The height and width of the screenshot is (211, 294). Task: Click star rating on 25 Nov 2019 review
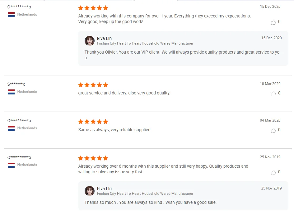coord(93,158)
